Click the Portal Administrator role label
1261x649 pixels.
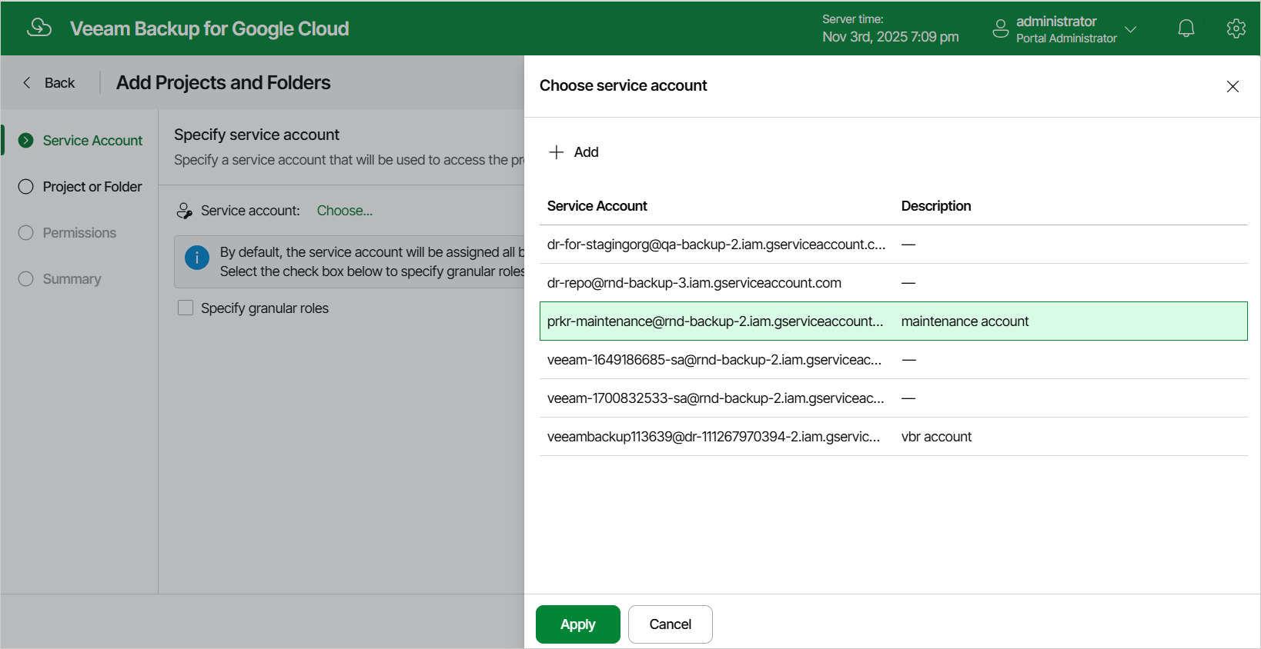tap(1066, 38)
